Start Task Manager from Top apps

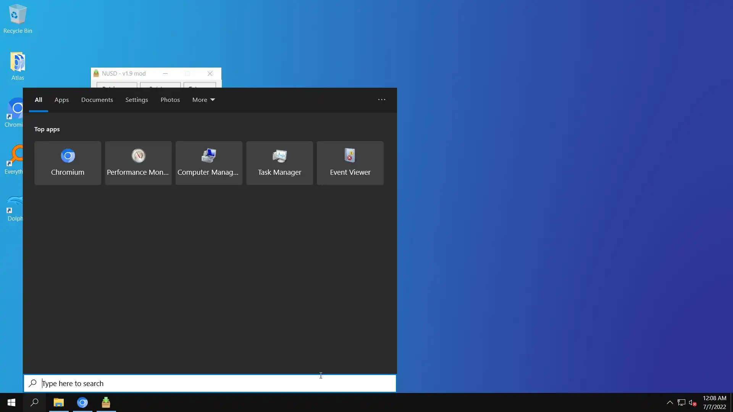[279, 163]
